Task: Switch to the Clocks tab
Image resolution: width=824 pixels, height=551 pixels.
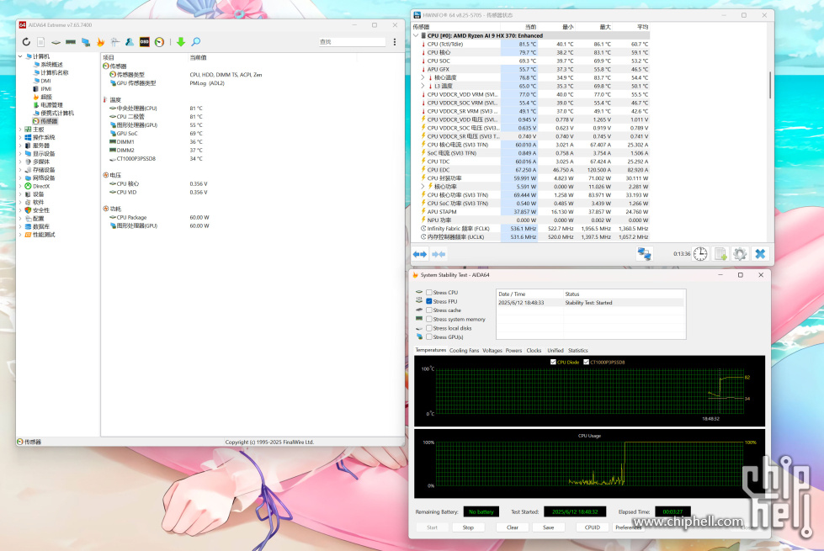Action: click(x=534, y=350)
